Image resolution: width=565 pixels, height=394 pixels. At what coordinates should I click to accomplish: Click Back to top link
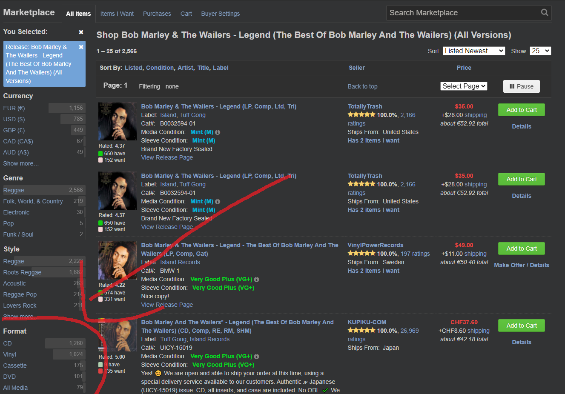[362, 86]
